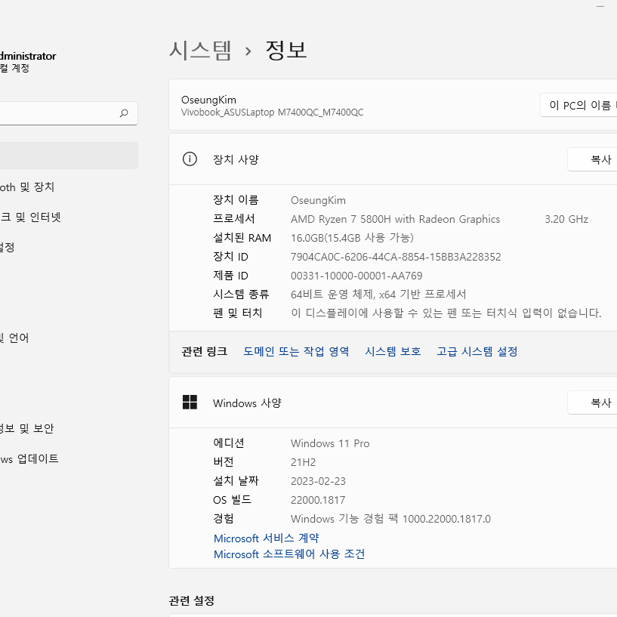The image size is (617, 617).
Task: Click the product ID 00331-10000-00001-AA769
Action: pos(356,276)
